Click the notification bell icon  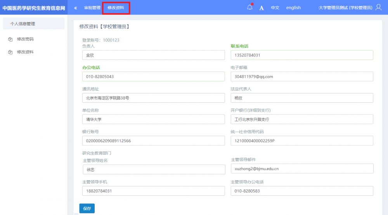click(x=249, y=8)
